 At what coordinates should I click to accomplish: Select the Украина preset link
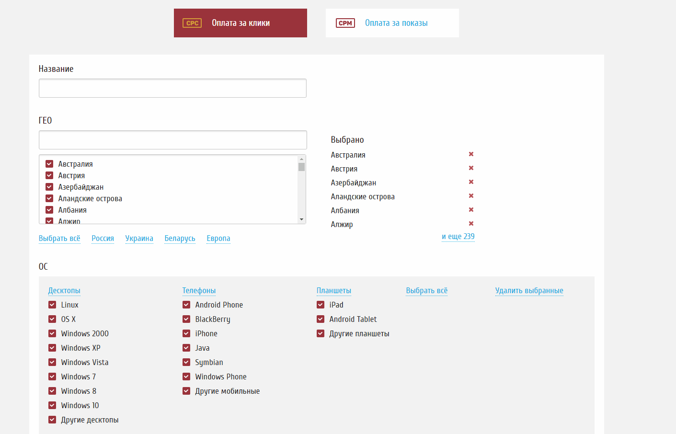point(139,239)
